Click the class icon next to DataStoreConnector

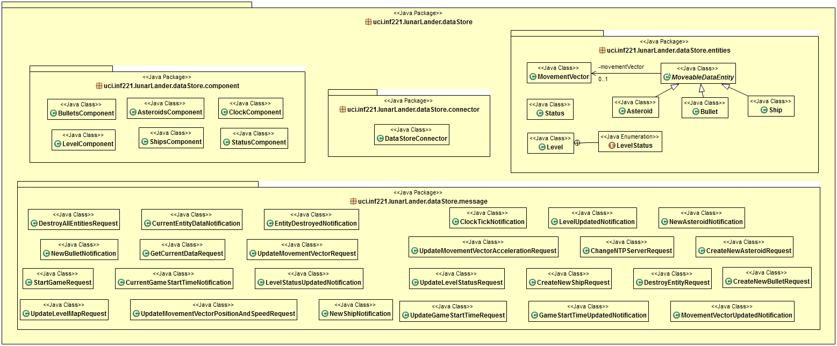tap(381, 139)
